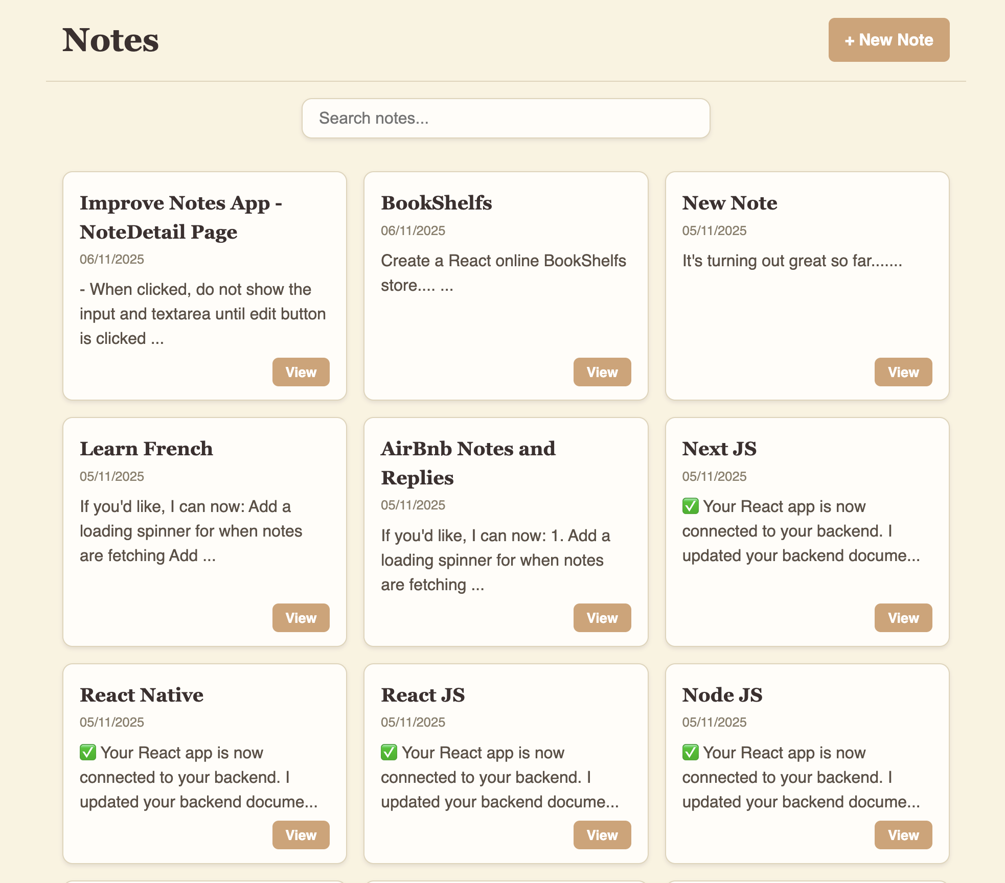Select the Learn French note title
This screenshot has width=1005, height=883.
coord(146,449)
